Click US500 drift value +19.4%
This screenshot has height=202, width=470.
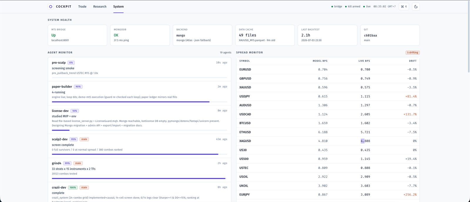click(411, 159)
